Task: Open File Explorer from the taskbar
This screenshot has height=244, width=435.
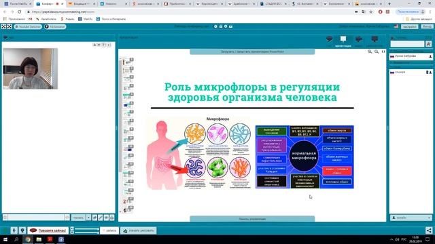Action: [39, 239]
